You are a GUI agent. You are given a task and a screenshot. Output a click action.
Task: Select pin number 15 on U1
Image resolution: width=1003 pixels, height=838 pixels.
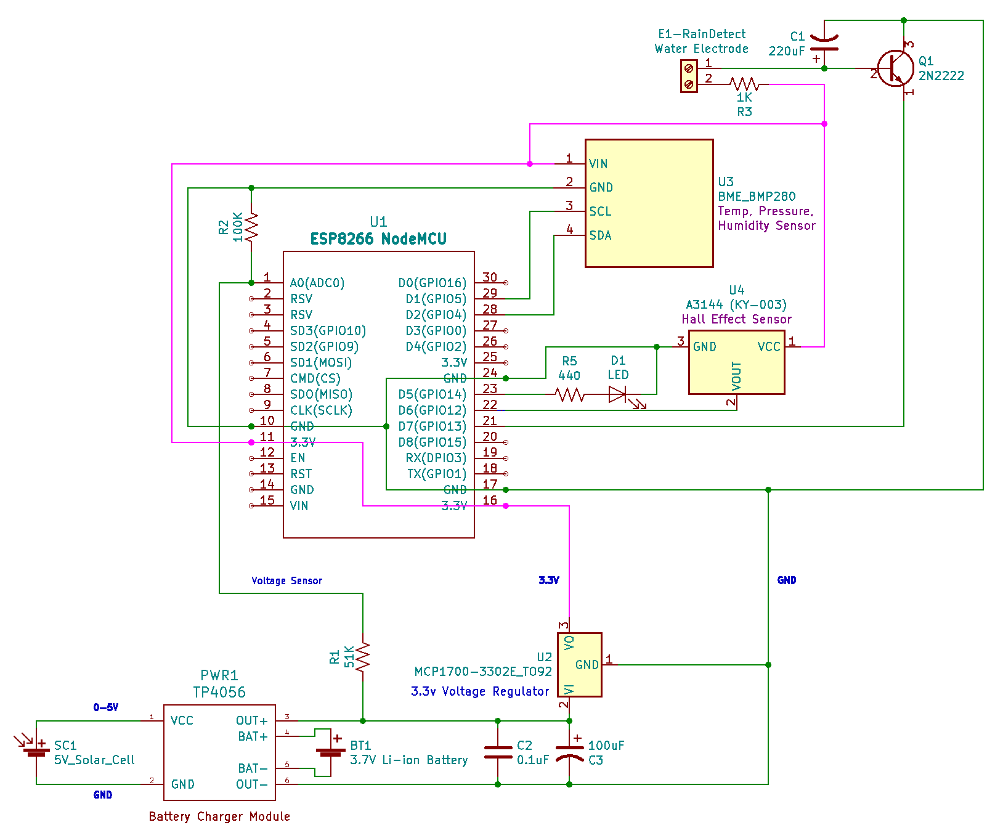(x=267, y=500)
